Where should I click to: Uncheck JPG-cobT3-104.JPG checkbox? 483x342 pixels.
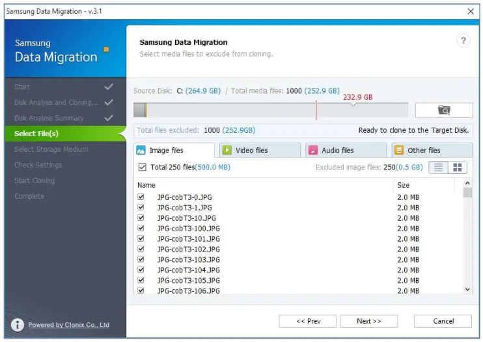click(141, 270)
